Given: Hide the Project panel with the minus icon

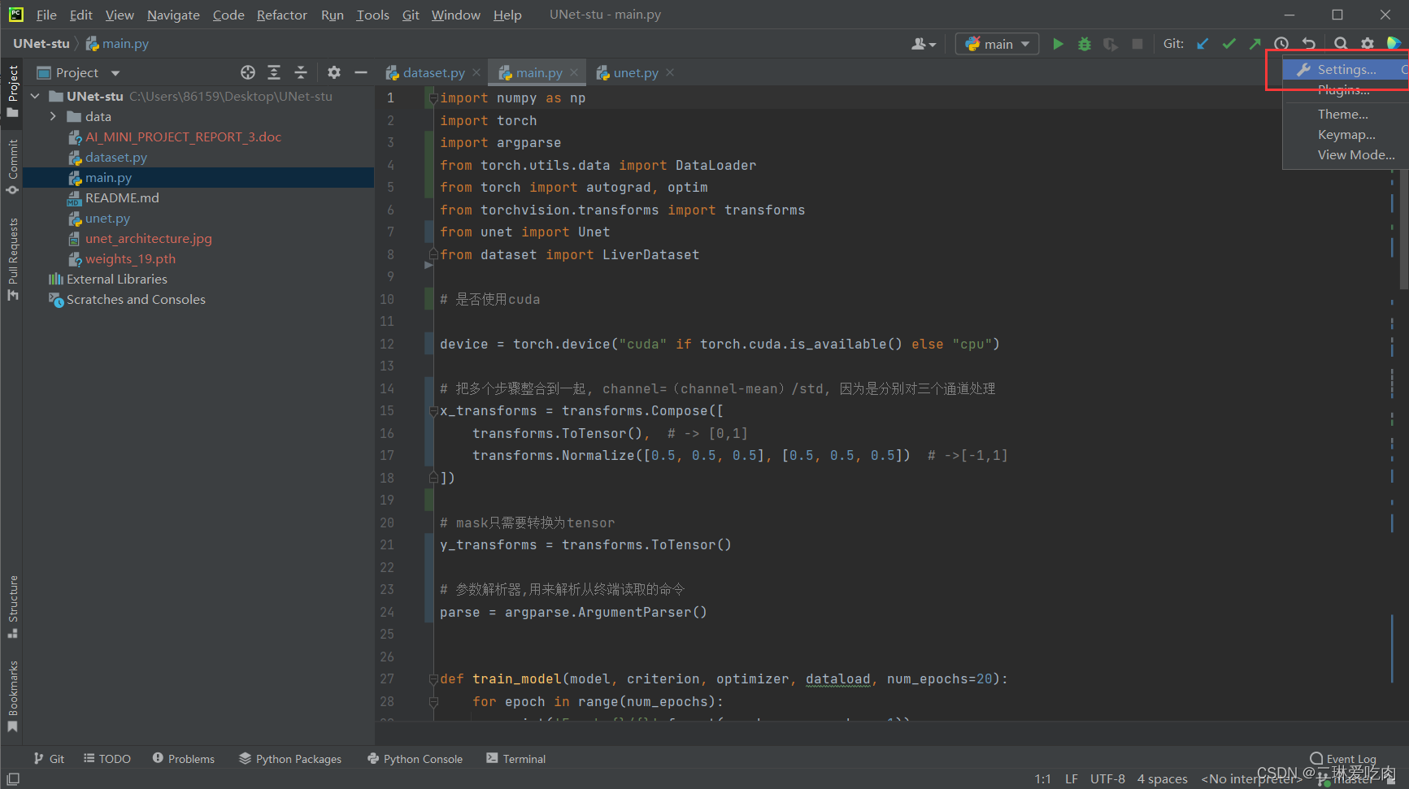Looking at the screenshot, I should tap(361, 72).
